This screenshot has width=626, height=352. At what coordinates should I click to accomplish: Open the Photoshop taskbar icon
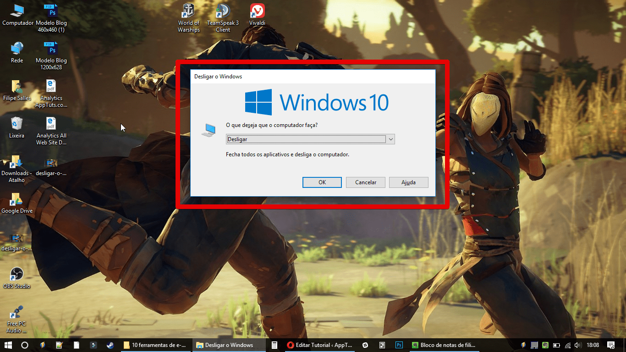pos(399,345)
